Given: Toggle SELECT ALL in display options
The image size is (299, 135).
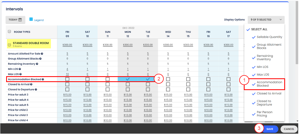Looking at the screenshot, I should pos(257,29).
